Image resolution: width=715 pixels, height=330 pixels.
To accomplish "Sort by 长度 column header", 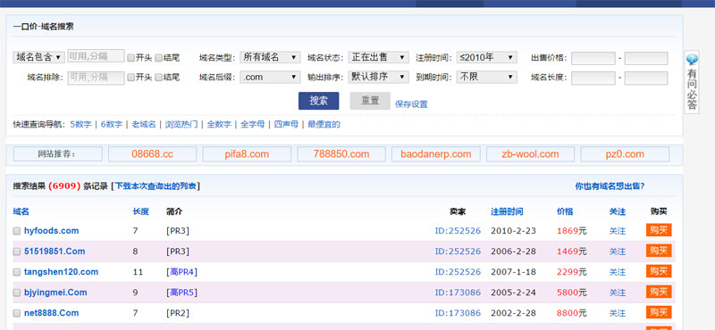I will pyautogui.click(x=141, y=211).
